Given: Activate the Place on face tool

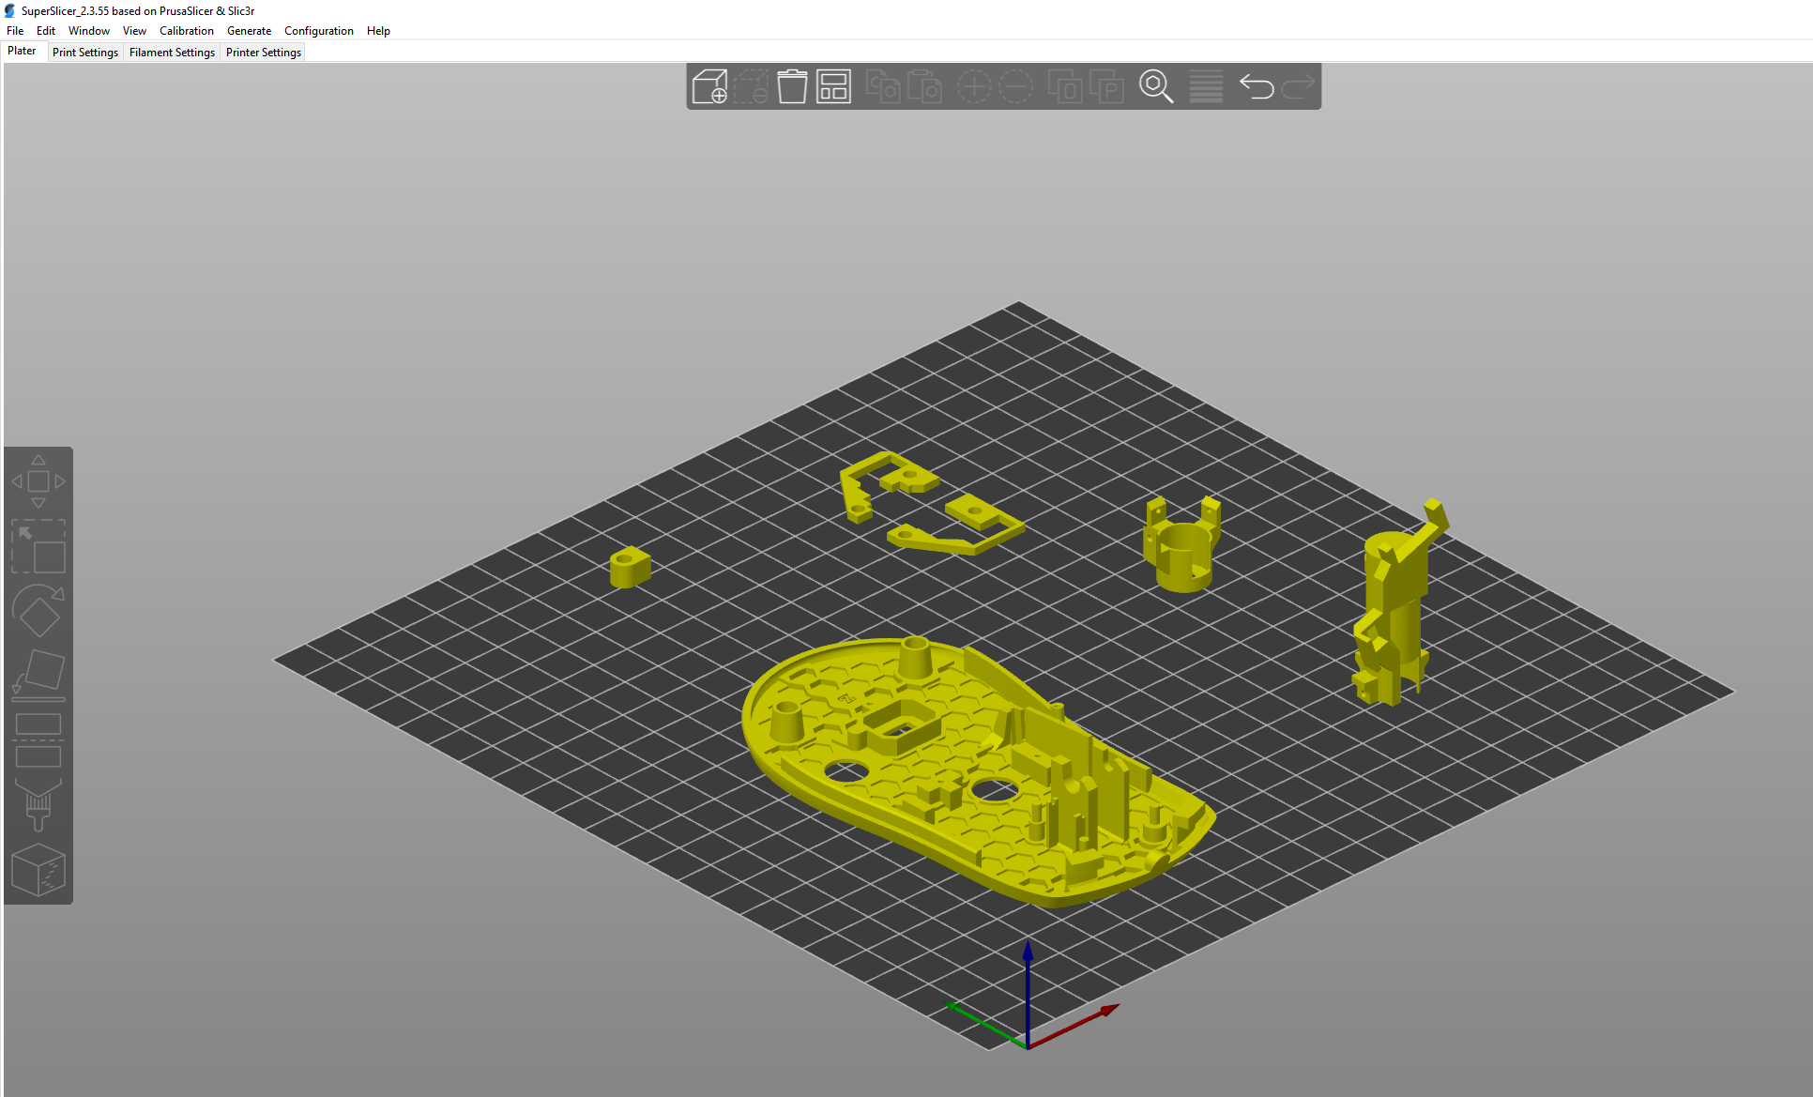Looking at the screenshot, I should (38, 675).
